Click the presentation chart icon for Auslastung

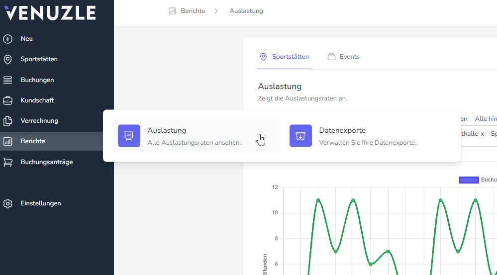point(129,136)
